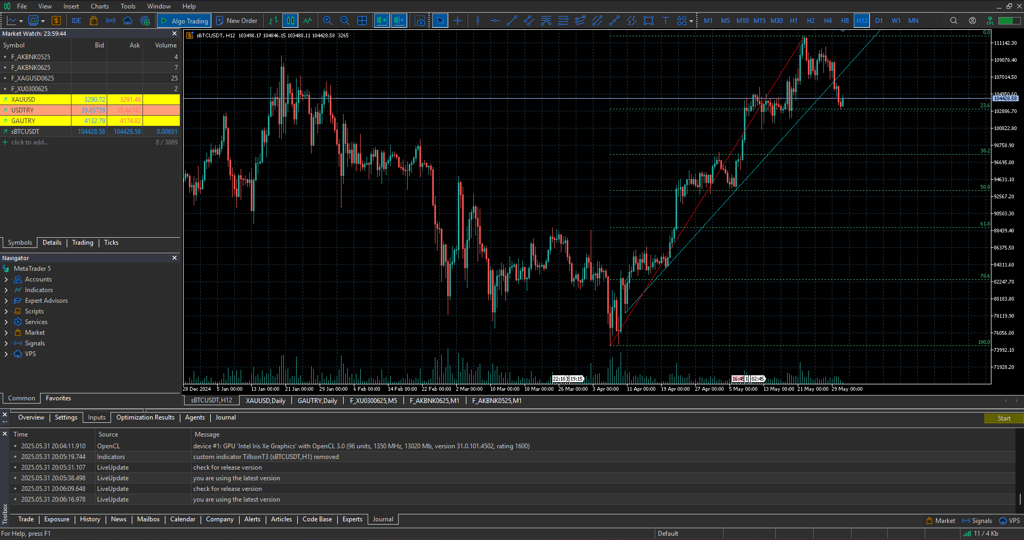Click the search magnifier in toolbar
The width and height of the screenshot is (1024, 540).
pos(954,21)
